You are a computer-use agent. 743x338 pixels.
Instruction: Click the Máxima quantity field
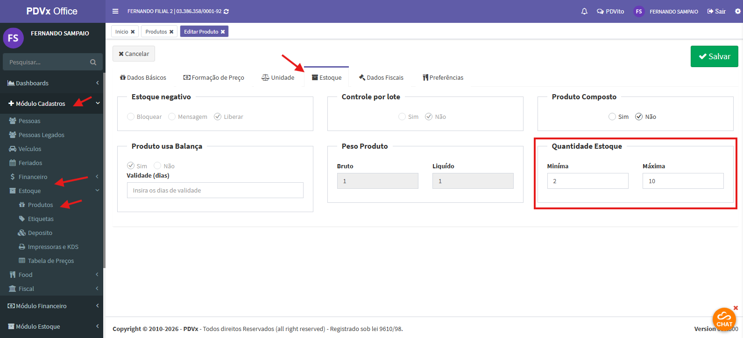683,181
